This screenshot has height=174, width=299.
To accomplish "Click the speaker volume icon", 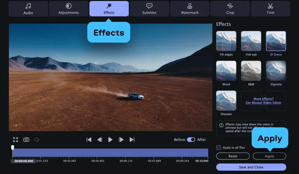I will click(37, 140).
